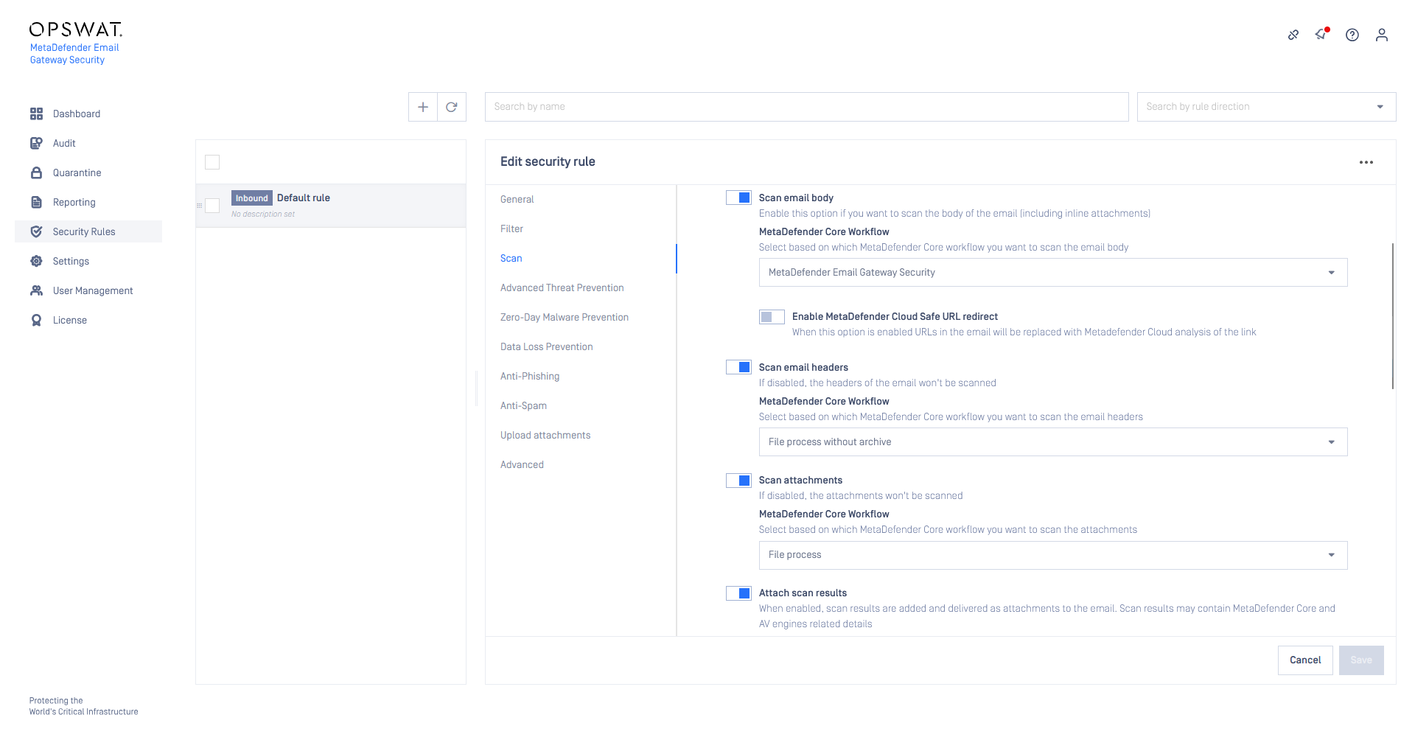Open License page
This screenshot has height=740, width=1415.
pos(70,320)
